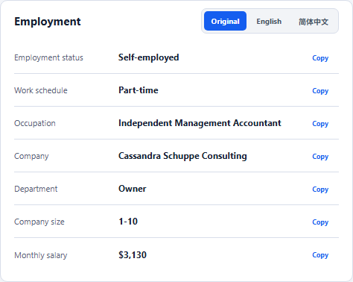Viewport: 353px width, 282px height.
Task: Click the Part-time value
Action: click(x=139, y=90)
